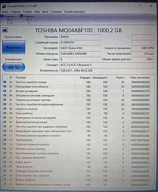Switch to the C: D: disk tab
This screenshot has height=192, width=158.
click(8, 19)
